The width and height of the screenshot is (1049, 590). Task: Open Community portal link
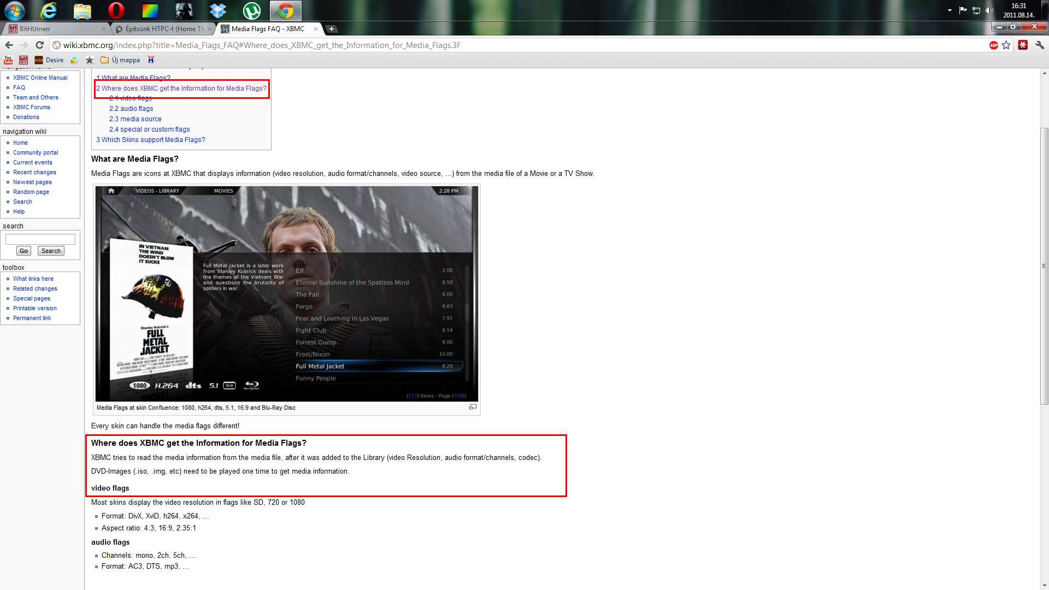pos(36,152)
